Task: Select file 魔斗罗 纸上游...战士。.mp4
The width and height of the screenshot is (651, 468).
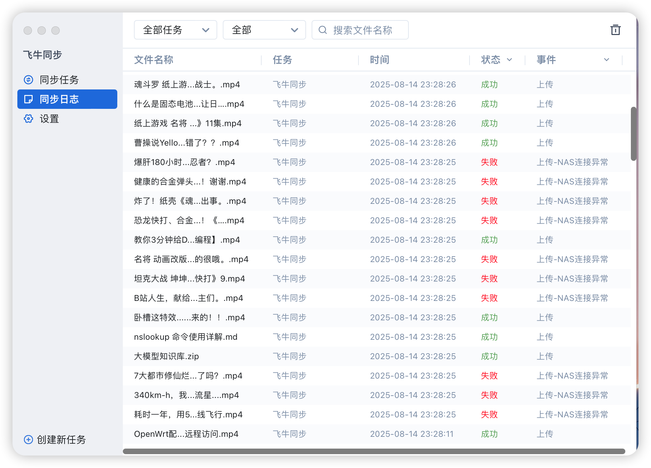Action: (187, 85)
